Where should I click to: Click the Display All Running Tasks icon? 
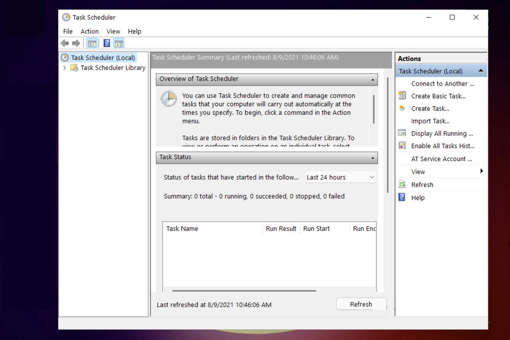(402, 133)
